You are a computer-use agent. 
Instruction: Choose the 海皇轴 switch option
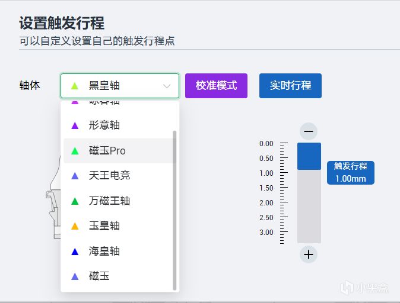(x=104, y=252)
